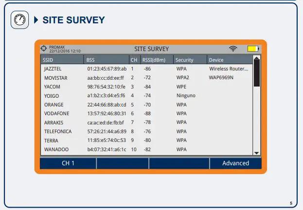
Task: Click the crosshair target icon next to PROMAX
Action: point(44,49)
